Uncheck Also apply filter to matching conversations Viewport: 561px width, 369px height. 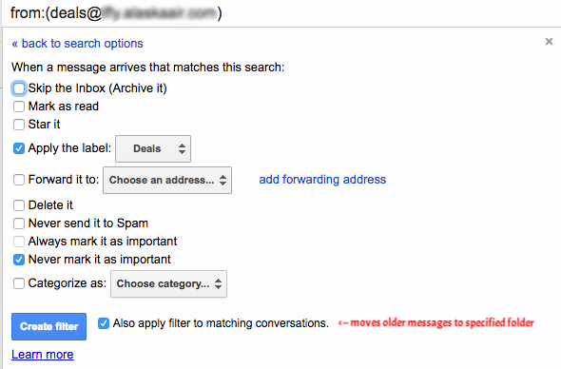[104, 323]
